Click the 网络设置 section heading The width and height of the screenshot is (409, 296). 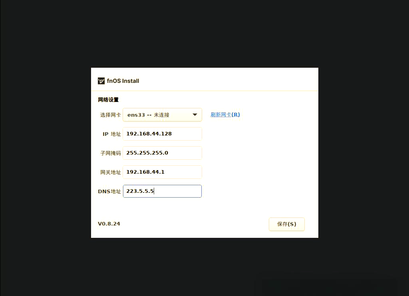(x=108, y=100)
